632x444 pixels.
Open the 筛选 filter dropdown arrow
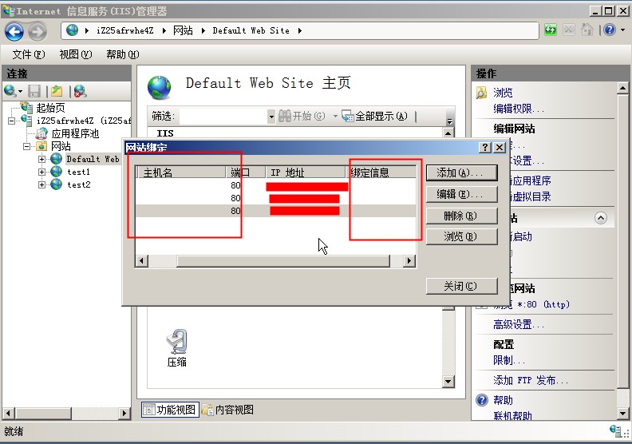(x=271, y=117)
